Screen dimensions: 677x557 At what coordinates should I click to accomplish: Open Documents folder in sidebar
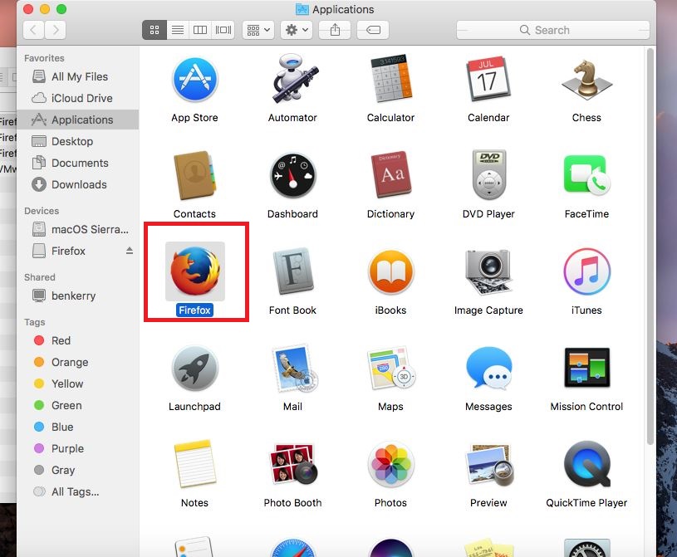click(78, 163)
